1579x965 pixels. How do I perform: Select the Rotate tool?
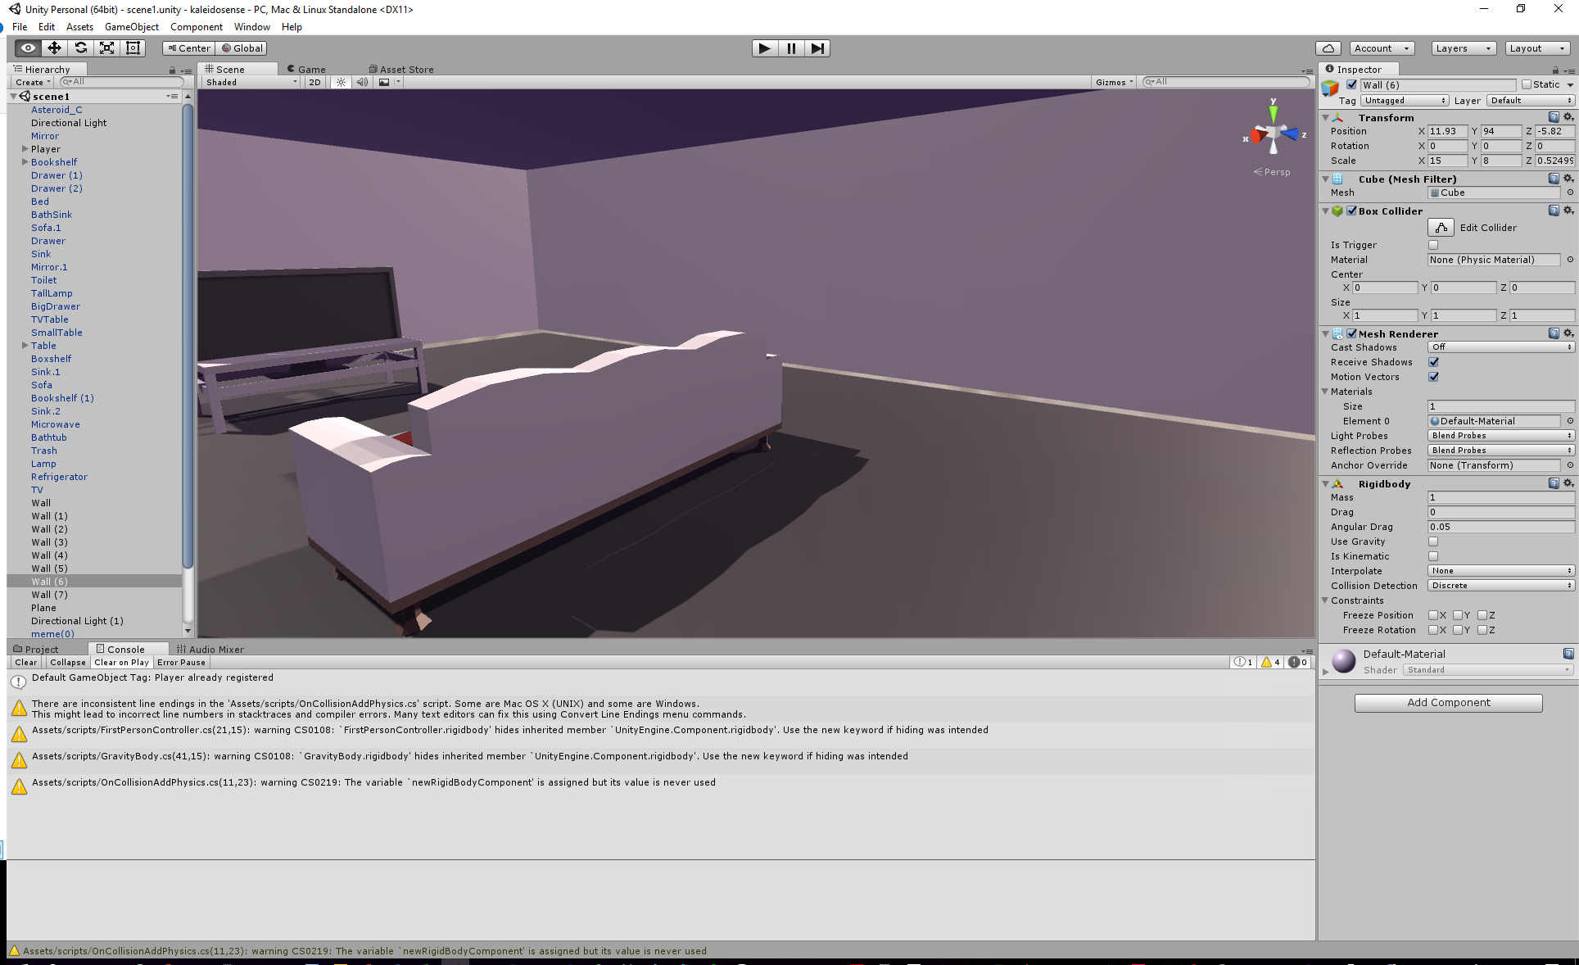point(80,48)
